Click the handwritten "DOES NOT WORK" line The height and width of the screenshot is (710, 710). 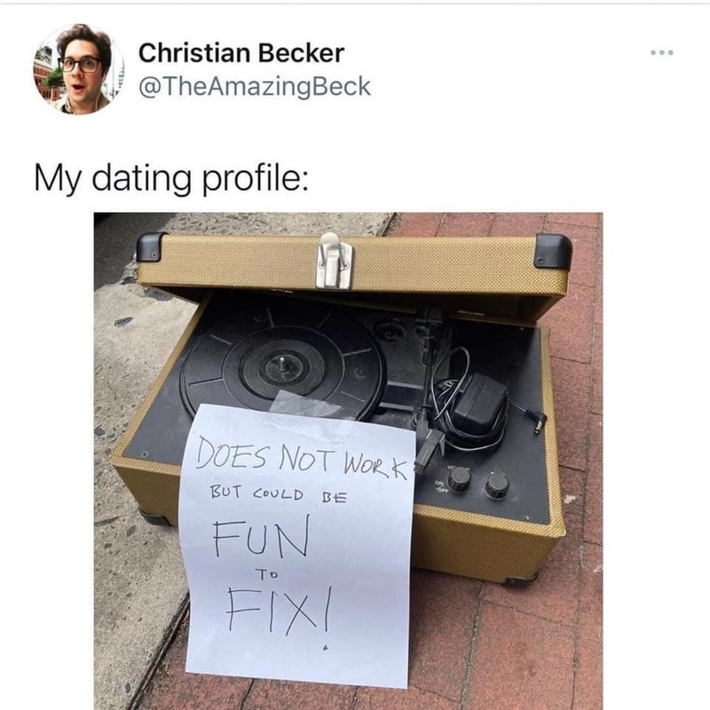pyautogui.click(x=301, y=459)
